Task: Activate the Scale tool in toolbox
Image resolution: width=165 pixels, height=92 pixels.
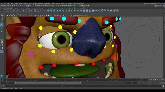Action: [2, 31]
